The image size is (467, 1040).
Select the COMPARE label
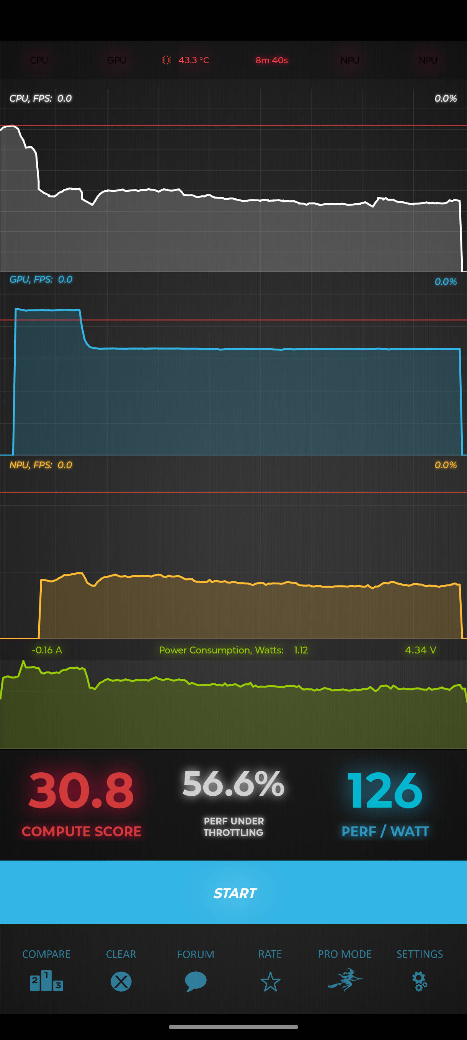tap(46, 954)
